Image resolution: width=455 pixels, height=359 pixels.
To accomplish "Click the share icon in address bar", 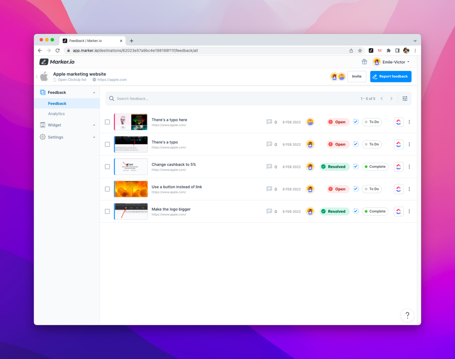I will [x=351, y=50].
